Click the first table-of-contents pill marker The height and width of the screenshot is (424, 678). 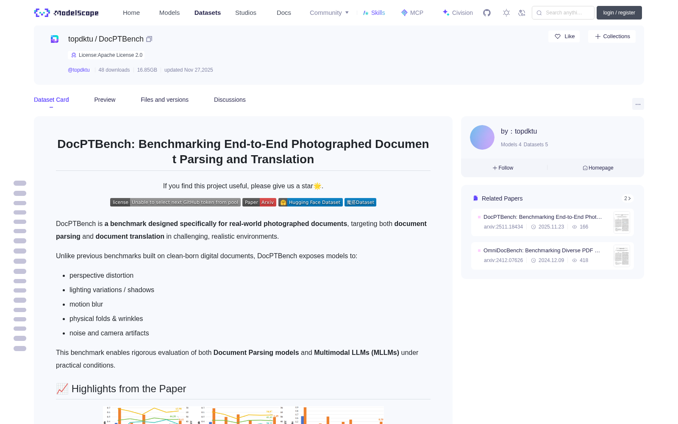click(20, 183)
